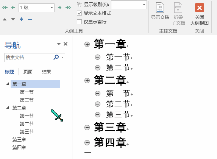Click minus symbol beside 第一章's 第一节 in outline
This screenshot has height=159, width=217.
coord(98,57)
